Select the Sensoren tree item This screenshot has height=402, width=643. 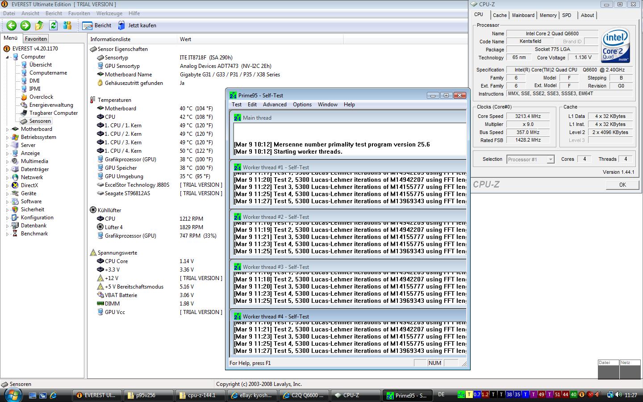tap(40, 121)
